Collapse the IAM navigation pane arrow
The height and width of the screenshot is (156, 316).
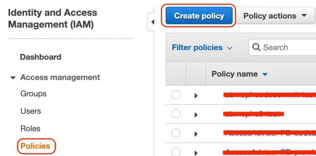coord(152,22)
